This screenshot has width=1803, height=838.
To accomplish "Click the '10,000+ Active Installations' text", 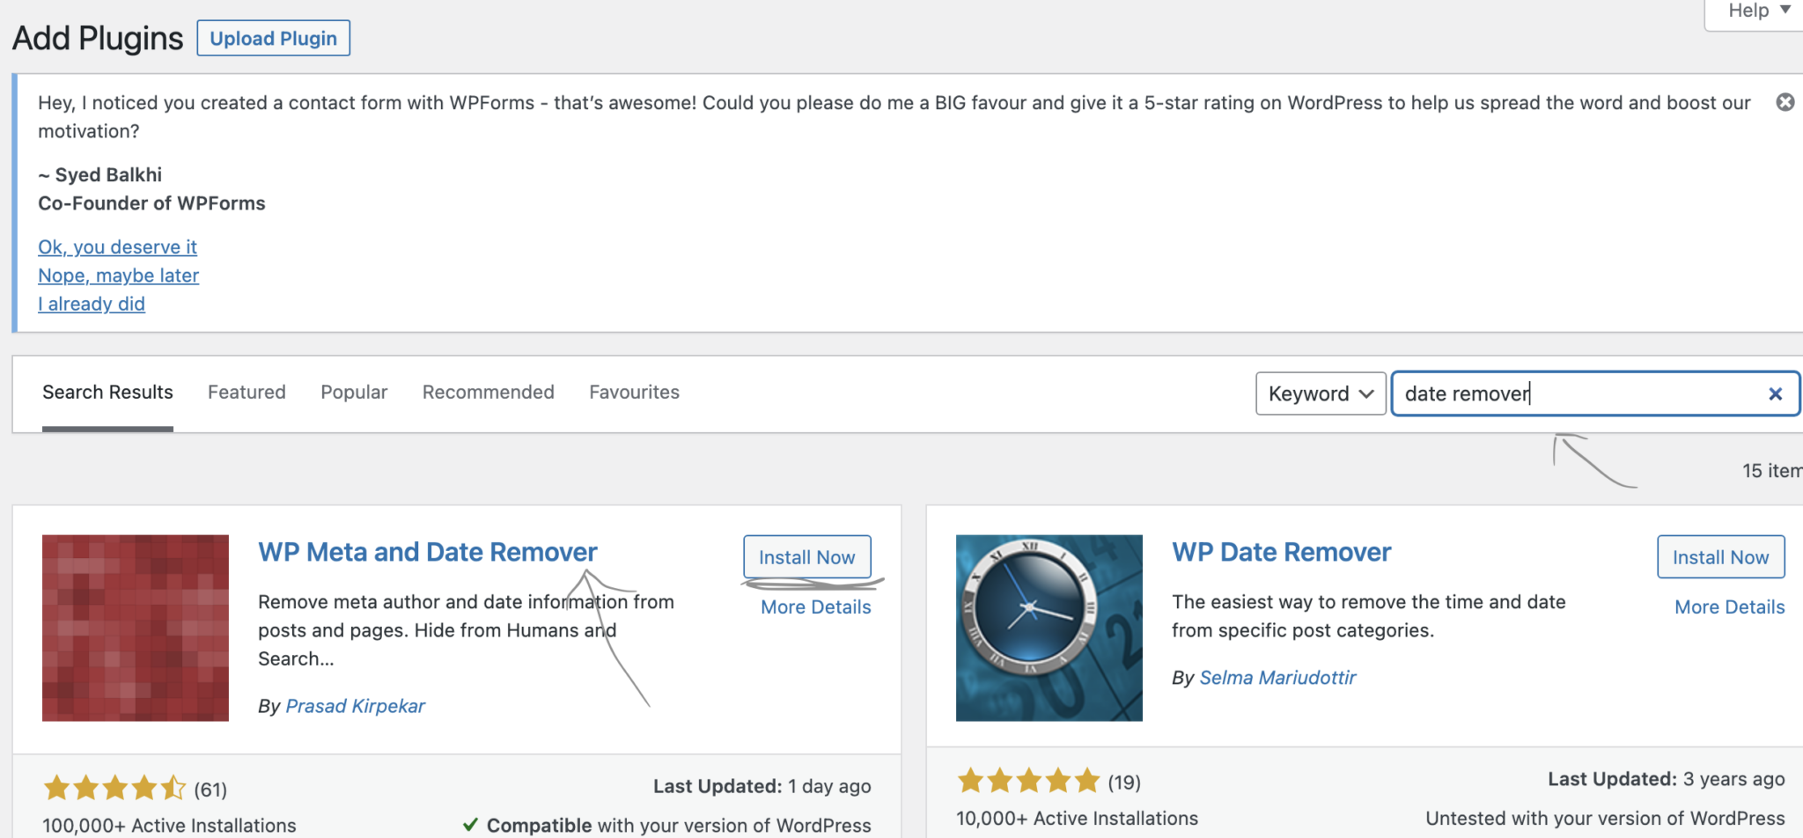I will 1077,819.
